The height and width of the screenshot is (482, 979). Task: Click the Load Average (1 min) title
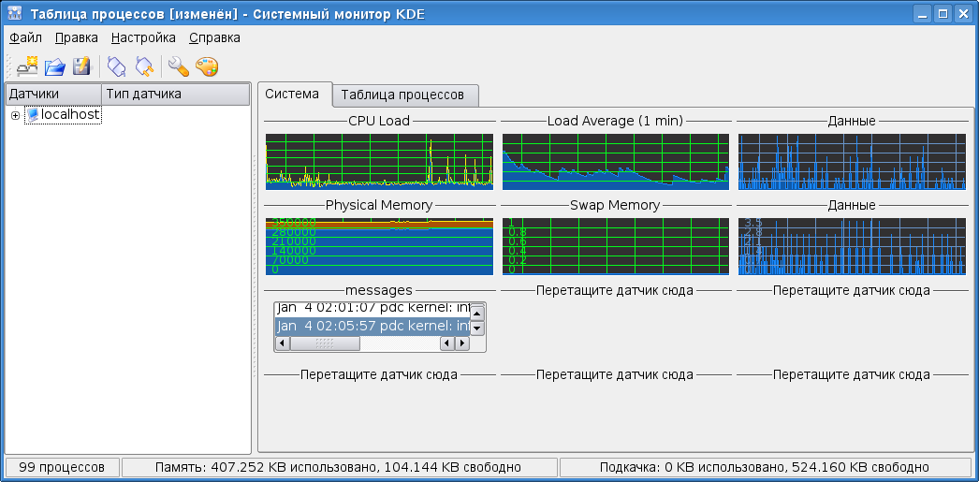pos(615,121)
